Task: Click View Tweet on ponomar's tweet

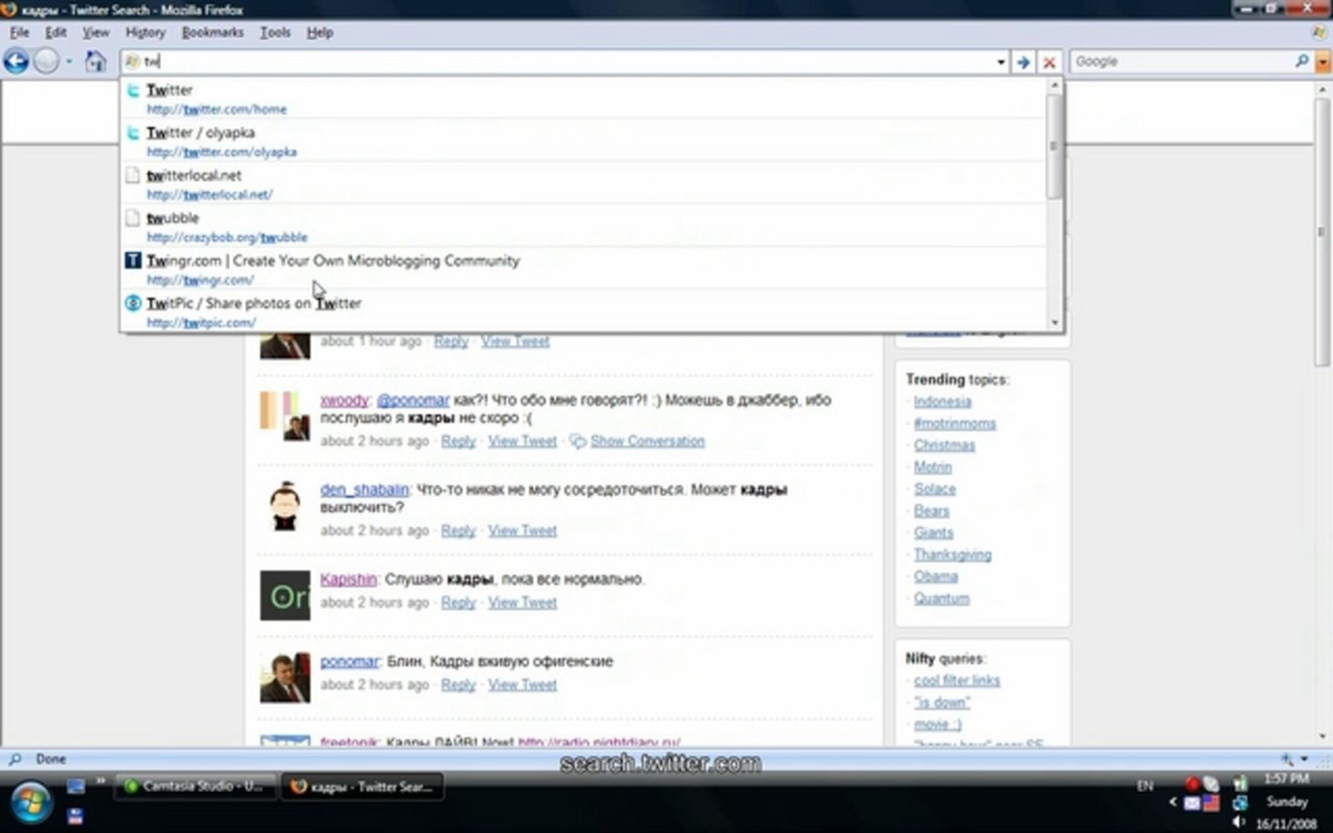Action: coord(522,685)
